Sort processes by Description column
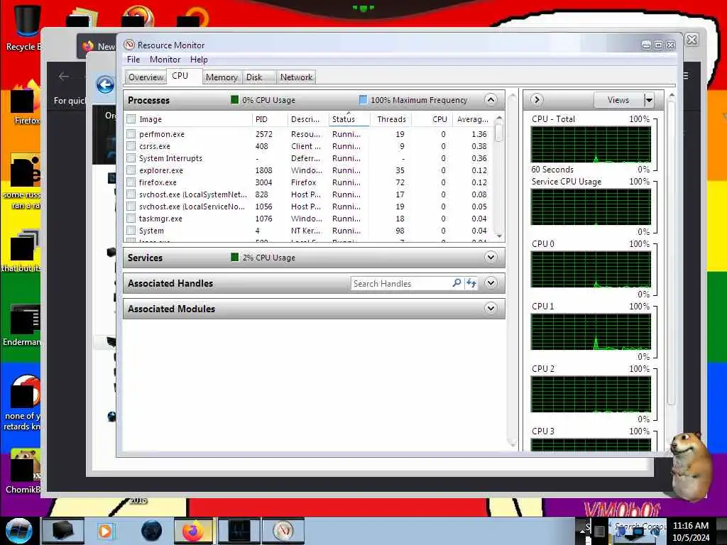Image resolution: width=727 pixels, height=545 pixels. point(308,119)
